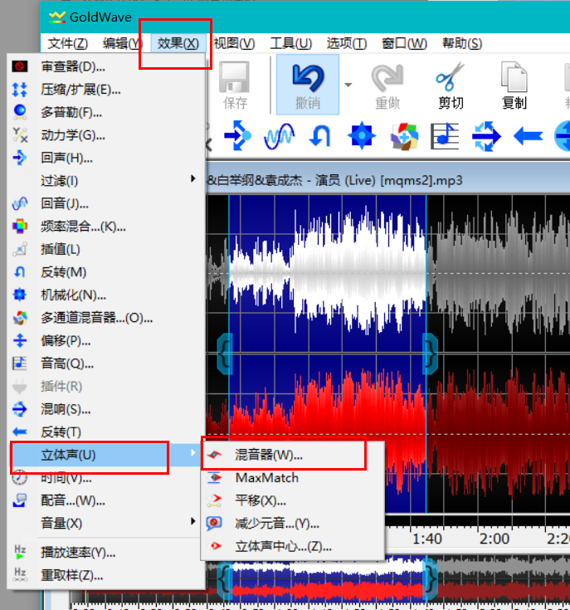The width and height of the screenshot is (570, 610).
Task: Open the 效果(X) menu
Action: click(x=178, y=43)
